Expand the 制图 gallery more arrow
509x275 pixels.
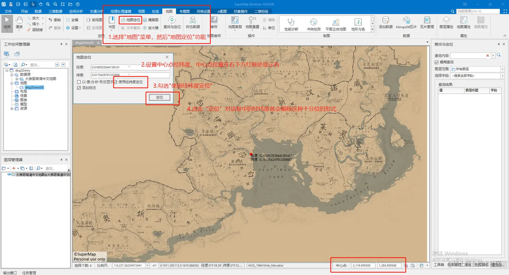[x=372, y=30]
